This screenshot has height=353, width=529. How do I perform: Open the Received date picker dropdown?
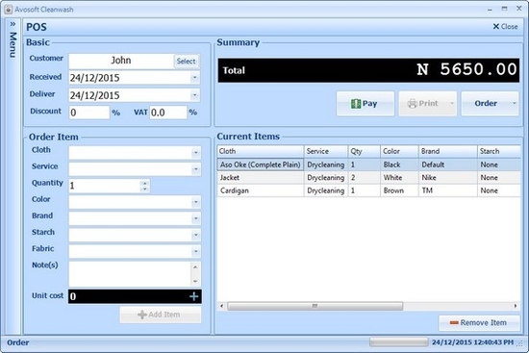pos(194,78)
